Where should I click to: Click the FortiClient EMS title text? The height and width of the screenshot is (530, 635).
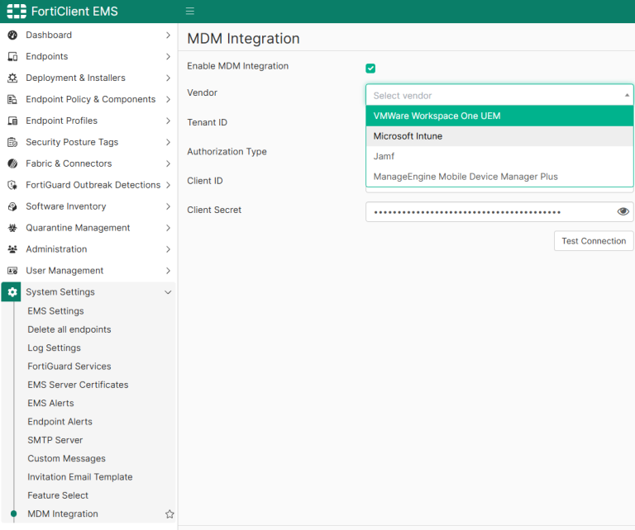click(x=74, y=12)
